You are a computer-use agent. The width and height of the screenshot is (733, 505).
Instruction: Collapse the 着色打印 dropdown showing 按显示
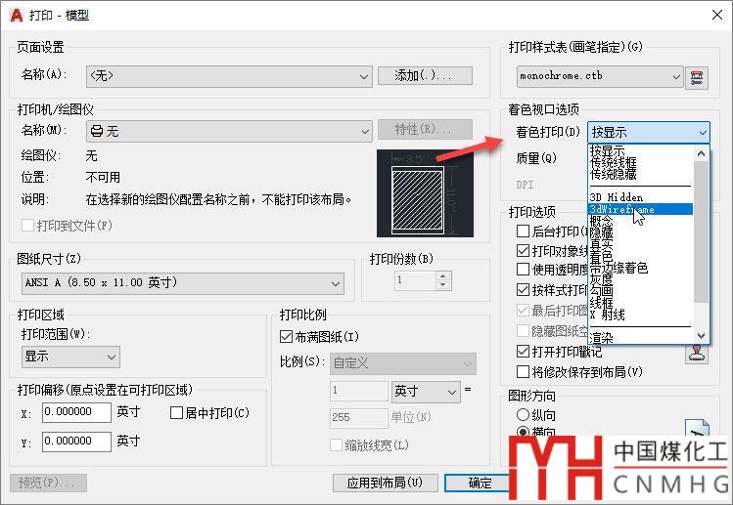tap(649, 133)
